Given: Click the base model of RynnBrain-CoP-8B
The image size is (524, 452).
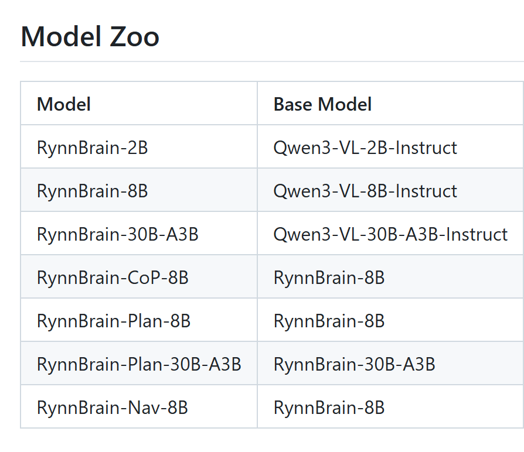Looking at the screenshot, I should (x=329, y=278).
